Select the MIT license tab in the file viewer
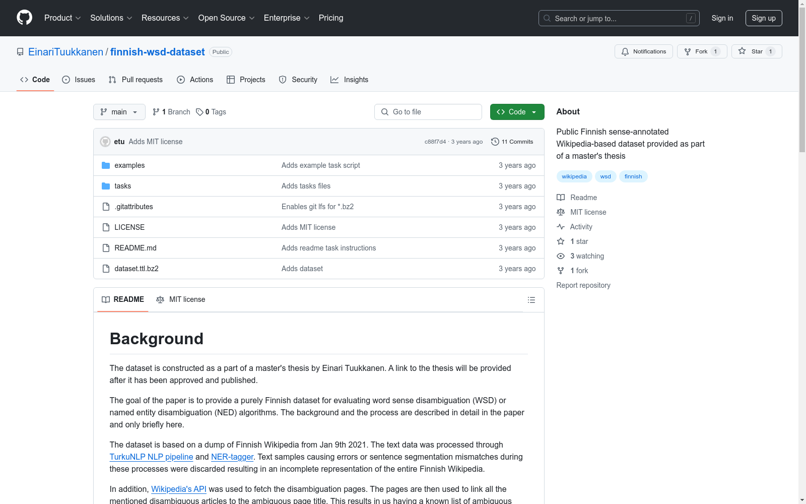The height and width of the screenshot is (504, 806). 181,299
